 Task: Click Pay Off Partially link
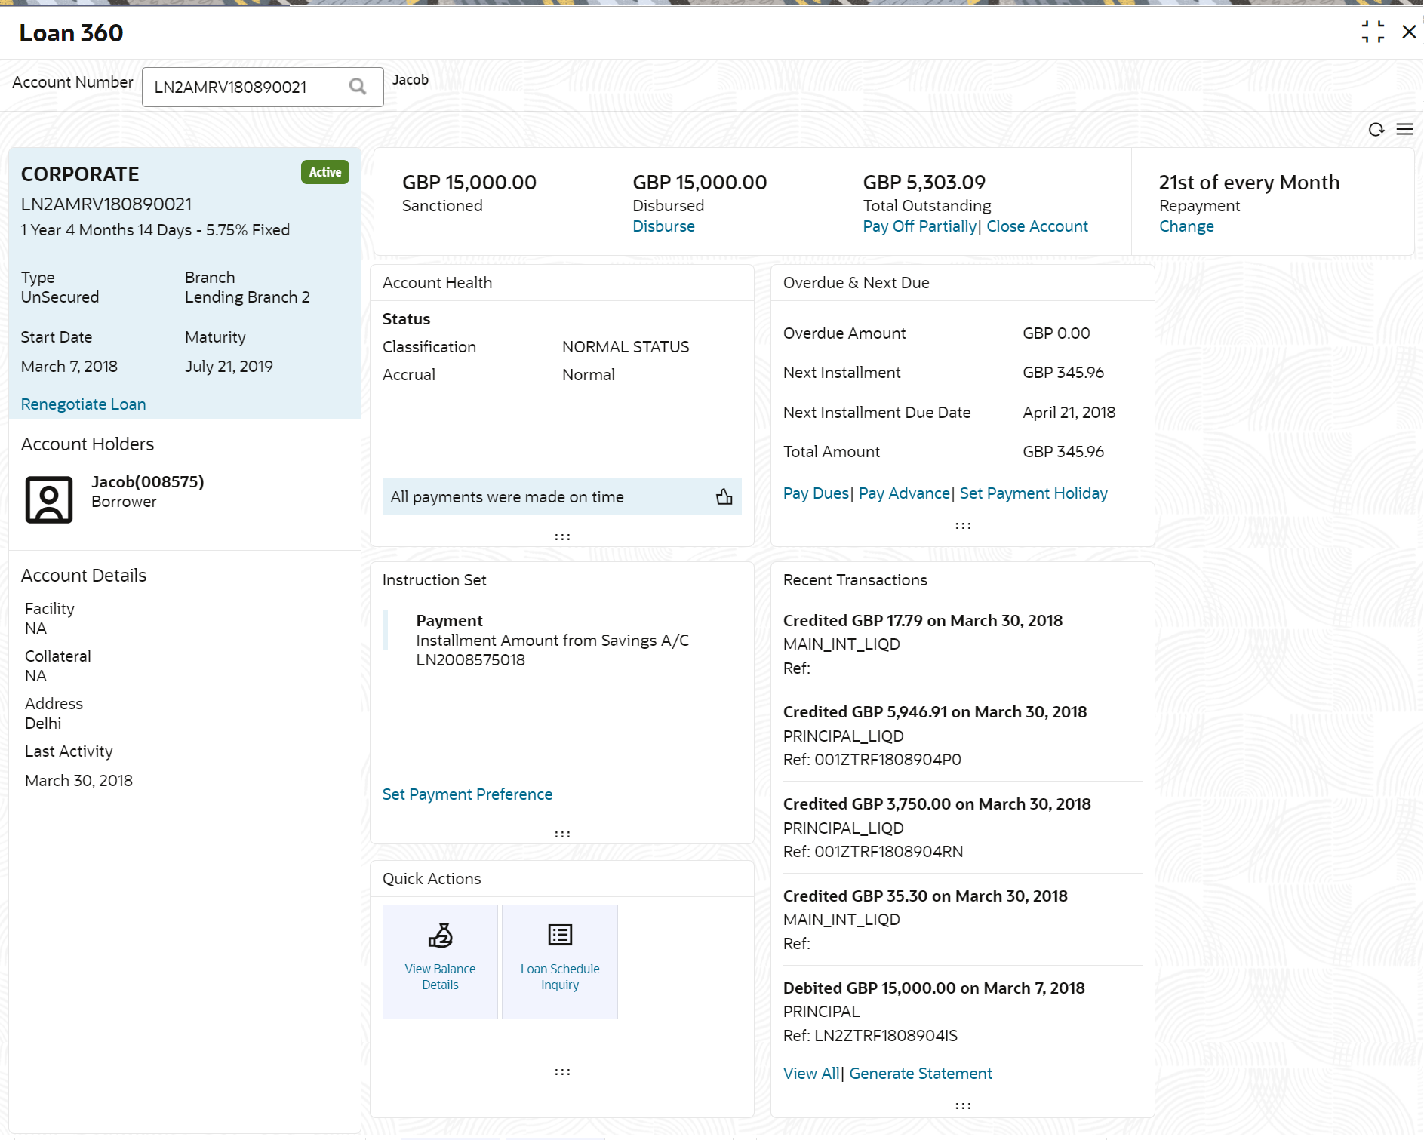click(919, 226)
